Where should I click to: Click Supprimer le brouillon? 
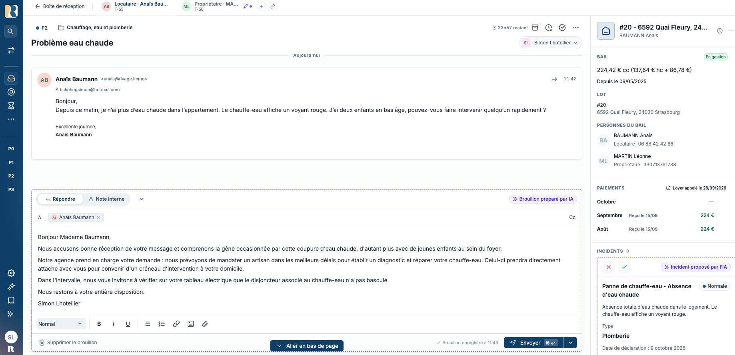68,343
